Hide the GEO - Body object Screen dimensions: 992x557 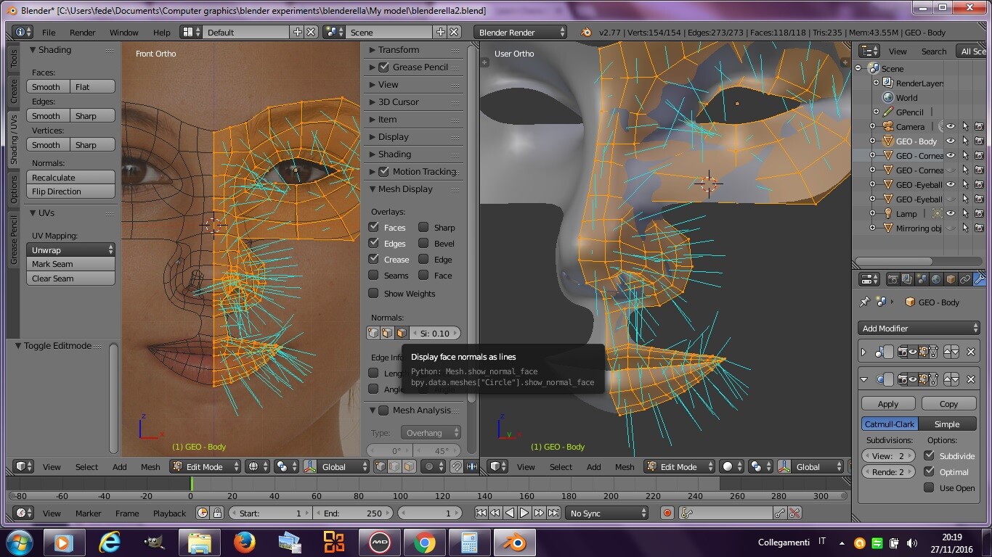click(950, 141)
